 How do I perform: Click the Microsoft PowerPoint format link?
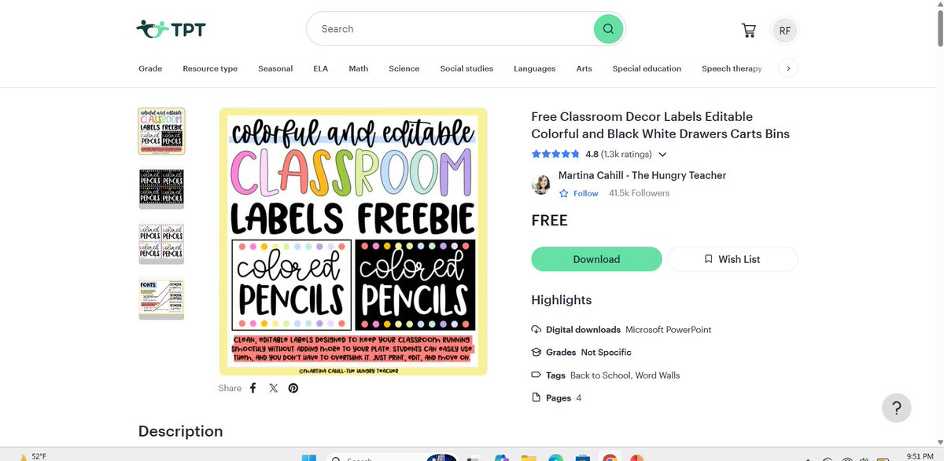click(669, 330)
